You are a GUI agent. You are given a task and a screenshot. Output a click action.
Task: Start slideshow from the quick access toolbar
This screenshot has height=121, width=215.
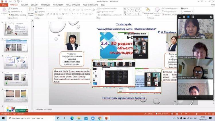point(18,1)
